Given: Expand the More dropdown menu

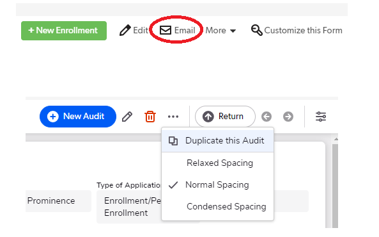Looking at the screenshot, I should point(220,31).
